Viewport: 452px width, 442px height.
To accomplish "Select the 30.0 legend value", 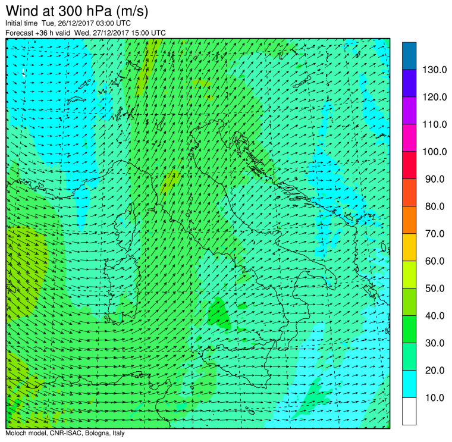I will click(x=435, y=343).
